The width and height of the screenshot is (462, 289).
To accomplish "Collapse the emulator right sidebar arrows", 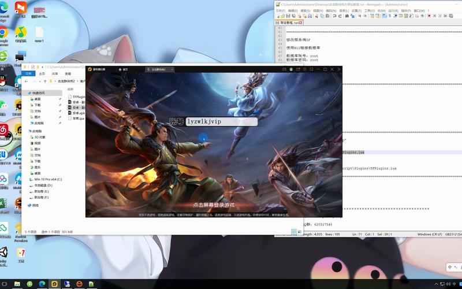I will click(339, 69).
